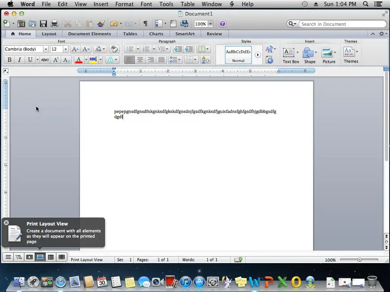Open the Toolbox icon in toolbar
Screen dimensions: 390x292
[173, 24]
